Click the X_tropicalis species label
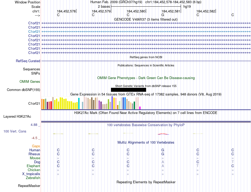This screenshot has width=251, height=192. coord(31,174)
